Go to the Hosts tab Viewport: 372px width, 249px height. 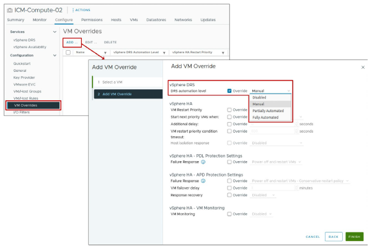116,20
